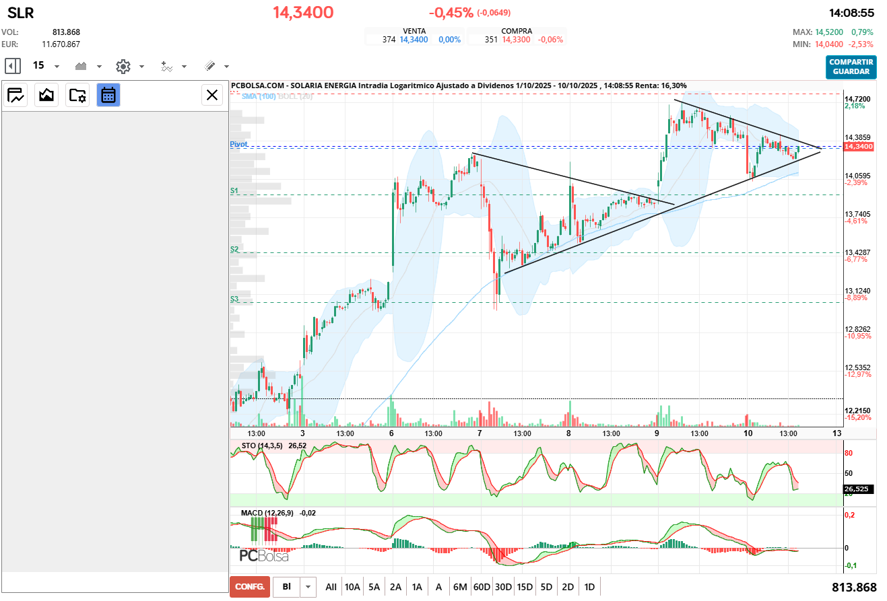Screen dimensions: 887x601
Task: Open the area chart gallery icon
Action: 46,95
